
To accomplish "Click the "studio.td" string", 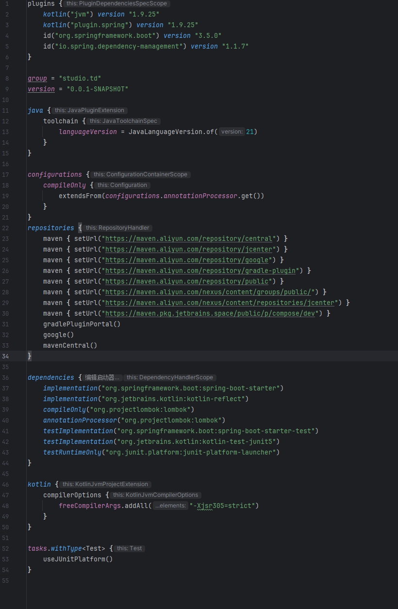I will point(80,78).
